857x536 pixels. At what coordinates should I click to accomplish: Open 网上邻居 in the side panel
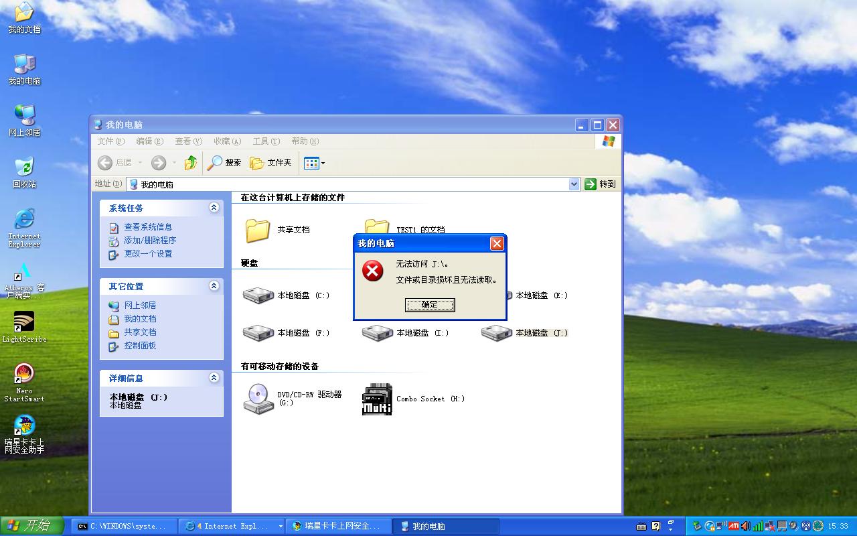coord(140,306)
